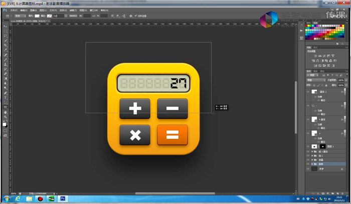Hide the topmost layer via eye icon

308,92
